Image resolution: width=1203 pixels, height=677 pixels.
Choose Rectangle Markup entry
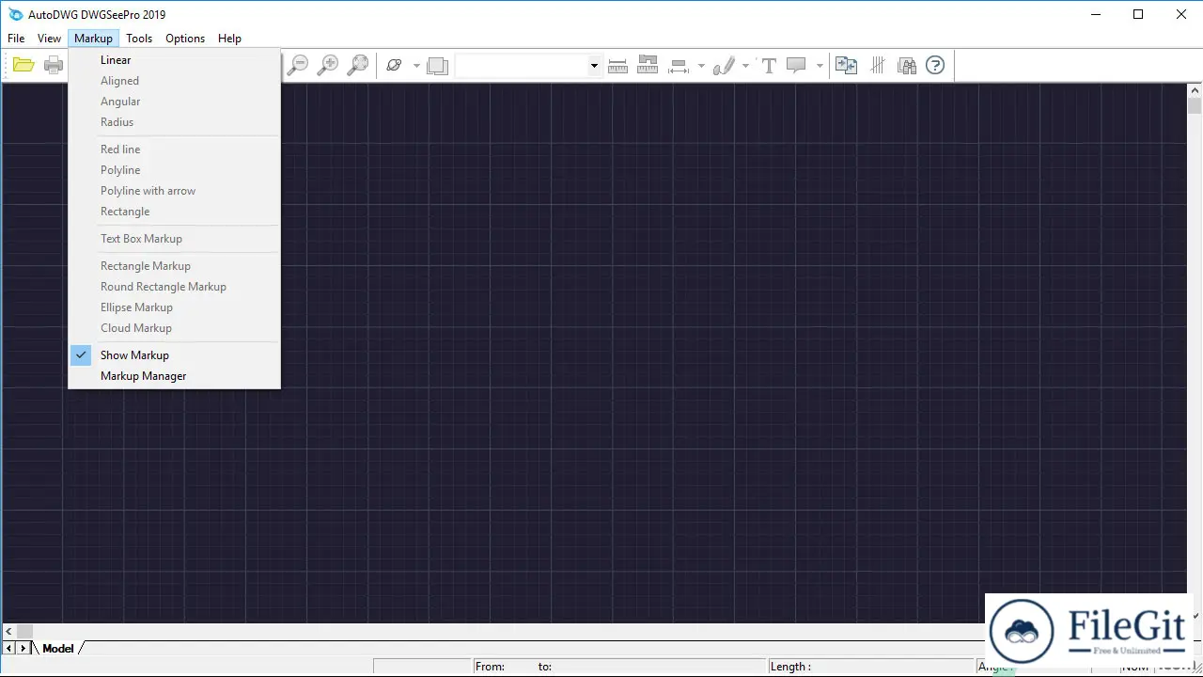pyautogui.click(x=174, y=266)
